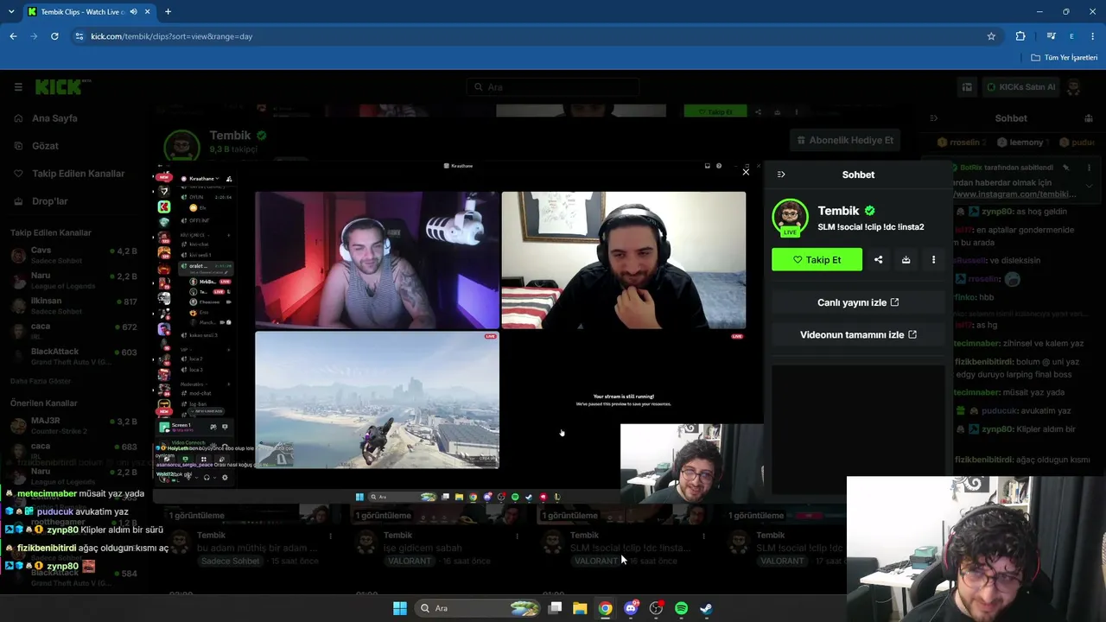Go back in Chrome

13,36
